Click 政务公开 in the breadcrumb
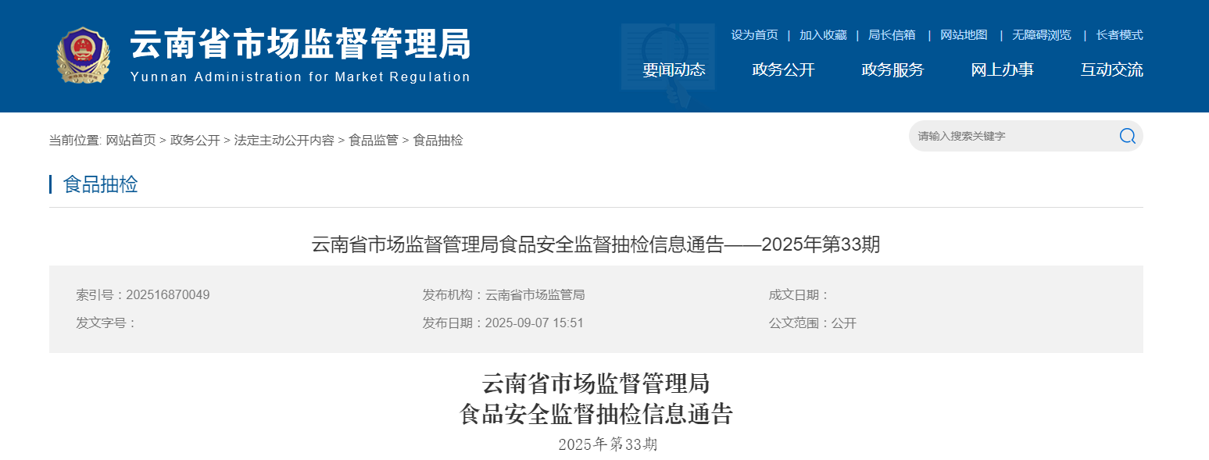 coord(195,141)
